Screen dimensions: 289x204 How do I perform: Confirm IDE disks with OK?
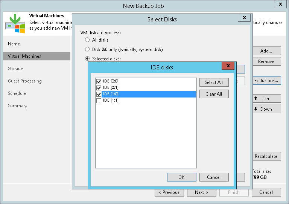[x=181, y=177]
